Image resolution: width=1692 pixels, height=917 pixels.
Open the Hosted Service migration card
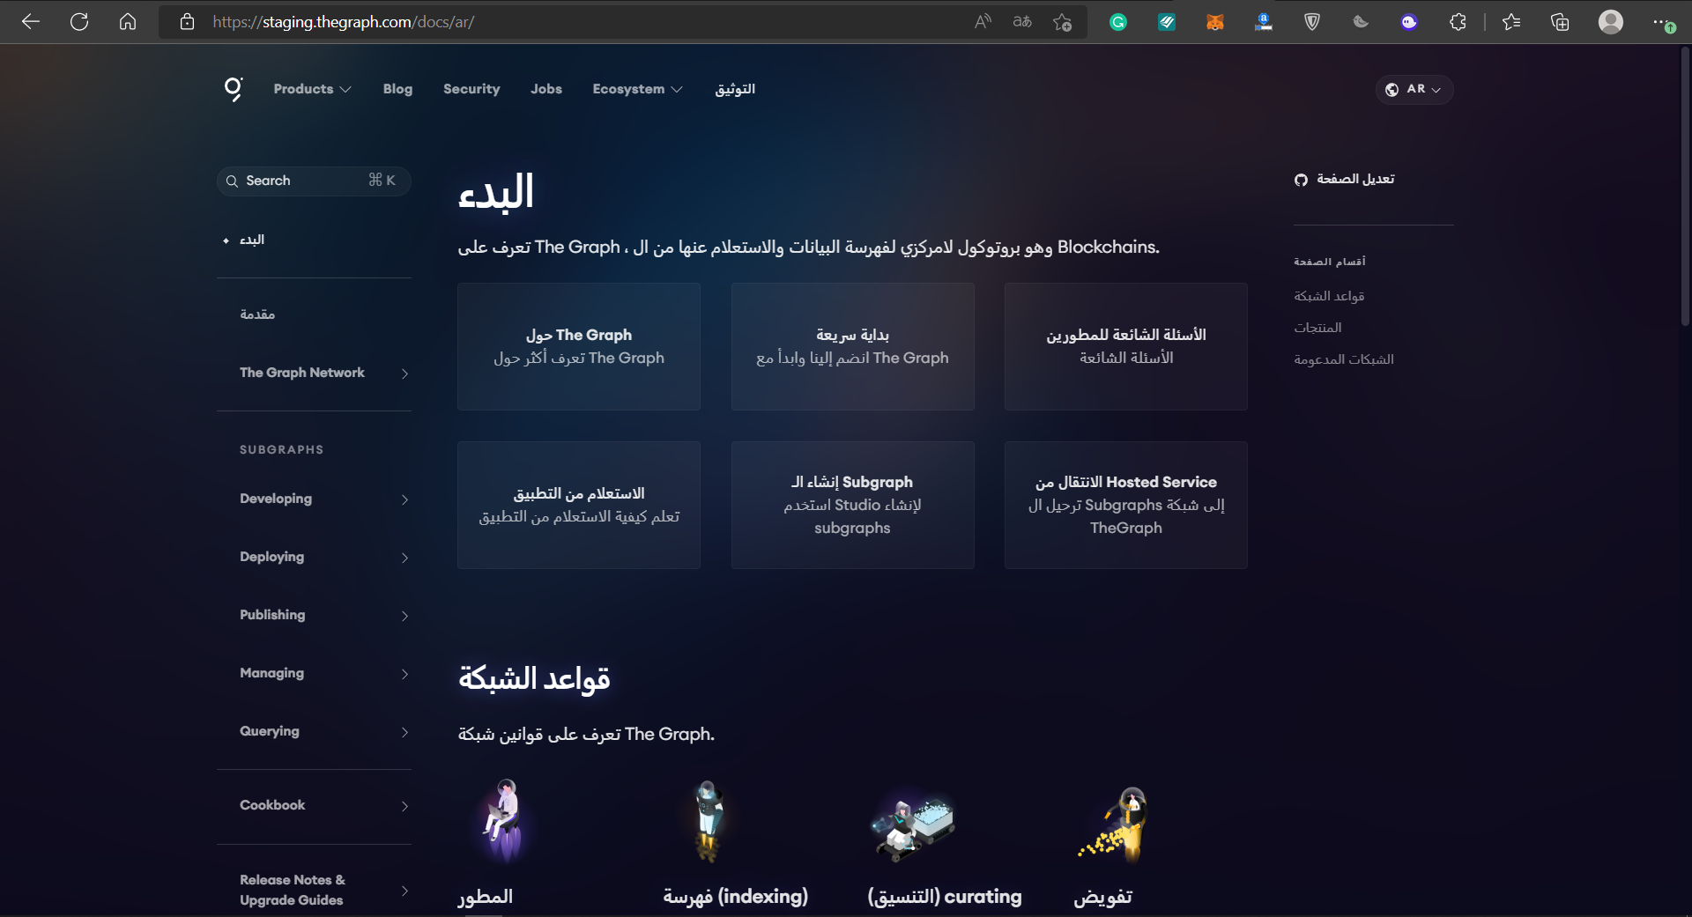tap(1125, 505)
